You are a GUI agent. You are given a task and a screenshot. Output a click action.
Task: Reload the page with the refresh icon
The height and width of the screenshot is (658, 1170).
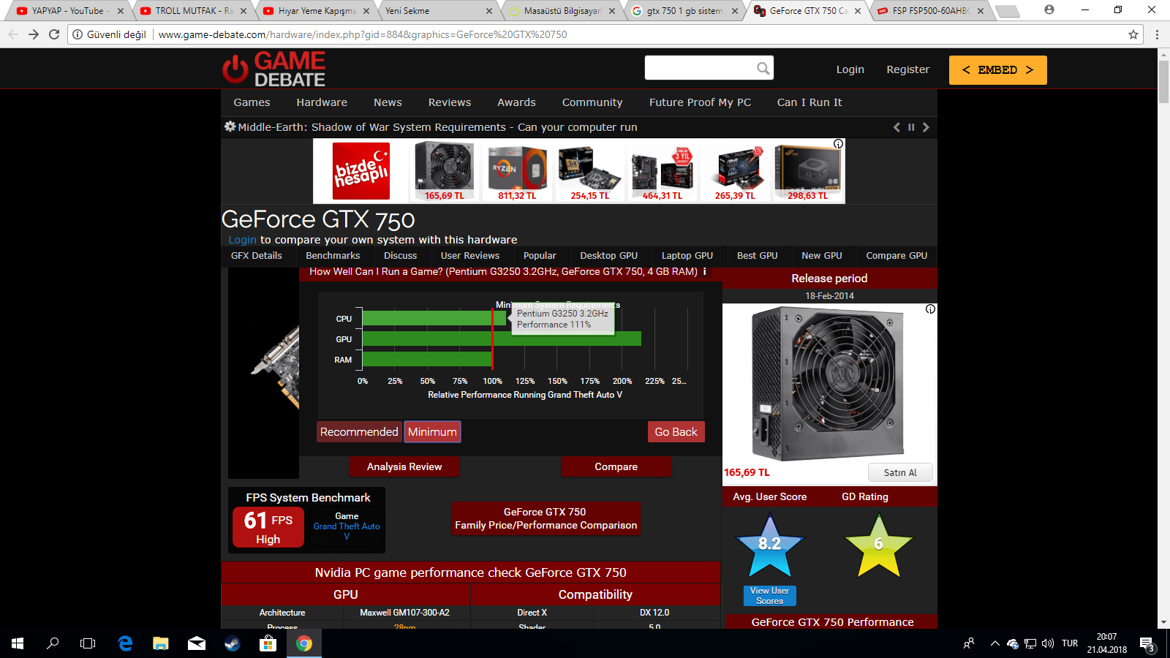click(54, 34)
